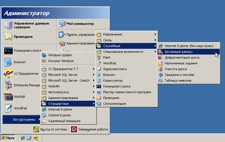The image size is (225, 142).
Task: Click 1C quick launch icon on taskbar
Action: click(36, 138)
